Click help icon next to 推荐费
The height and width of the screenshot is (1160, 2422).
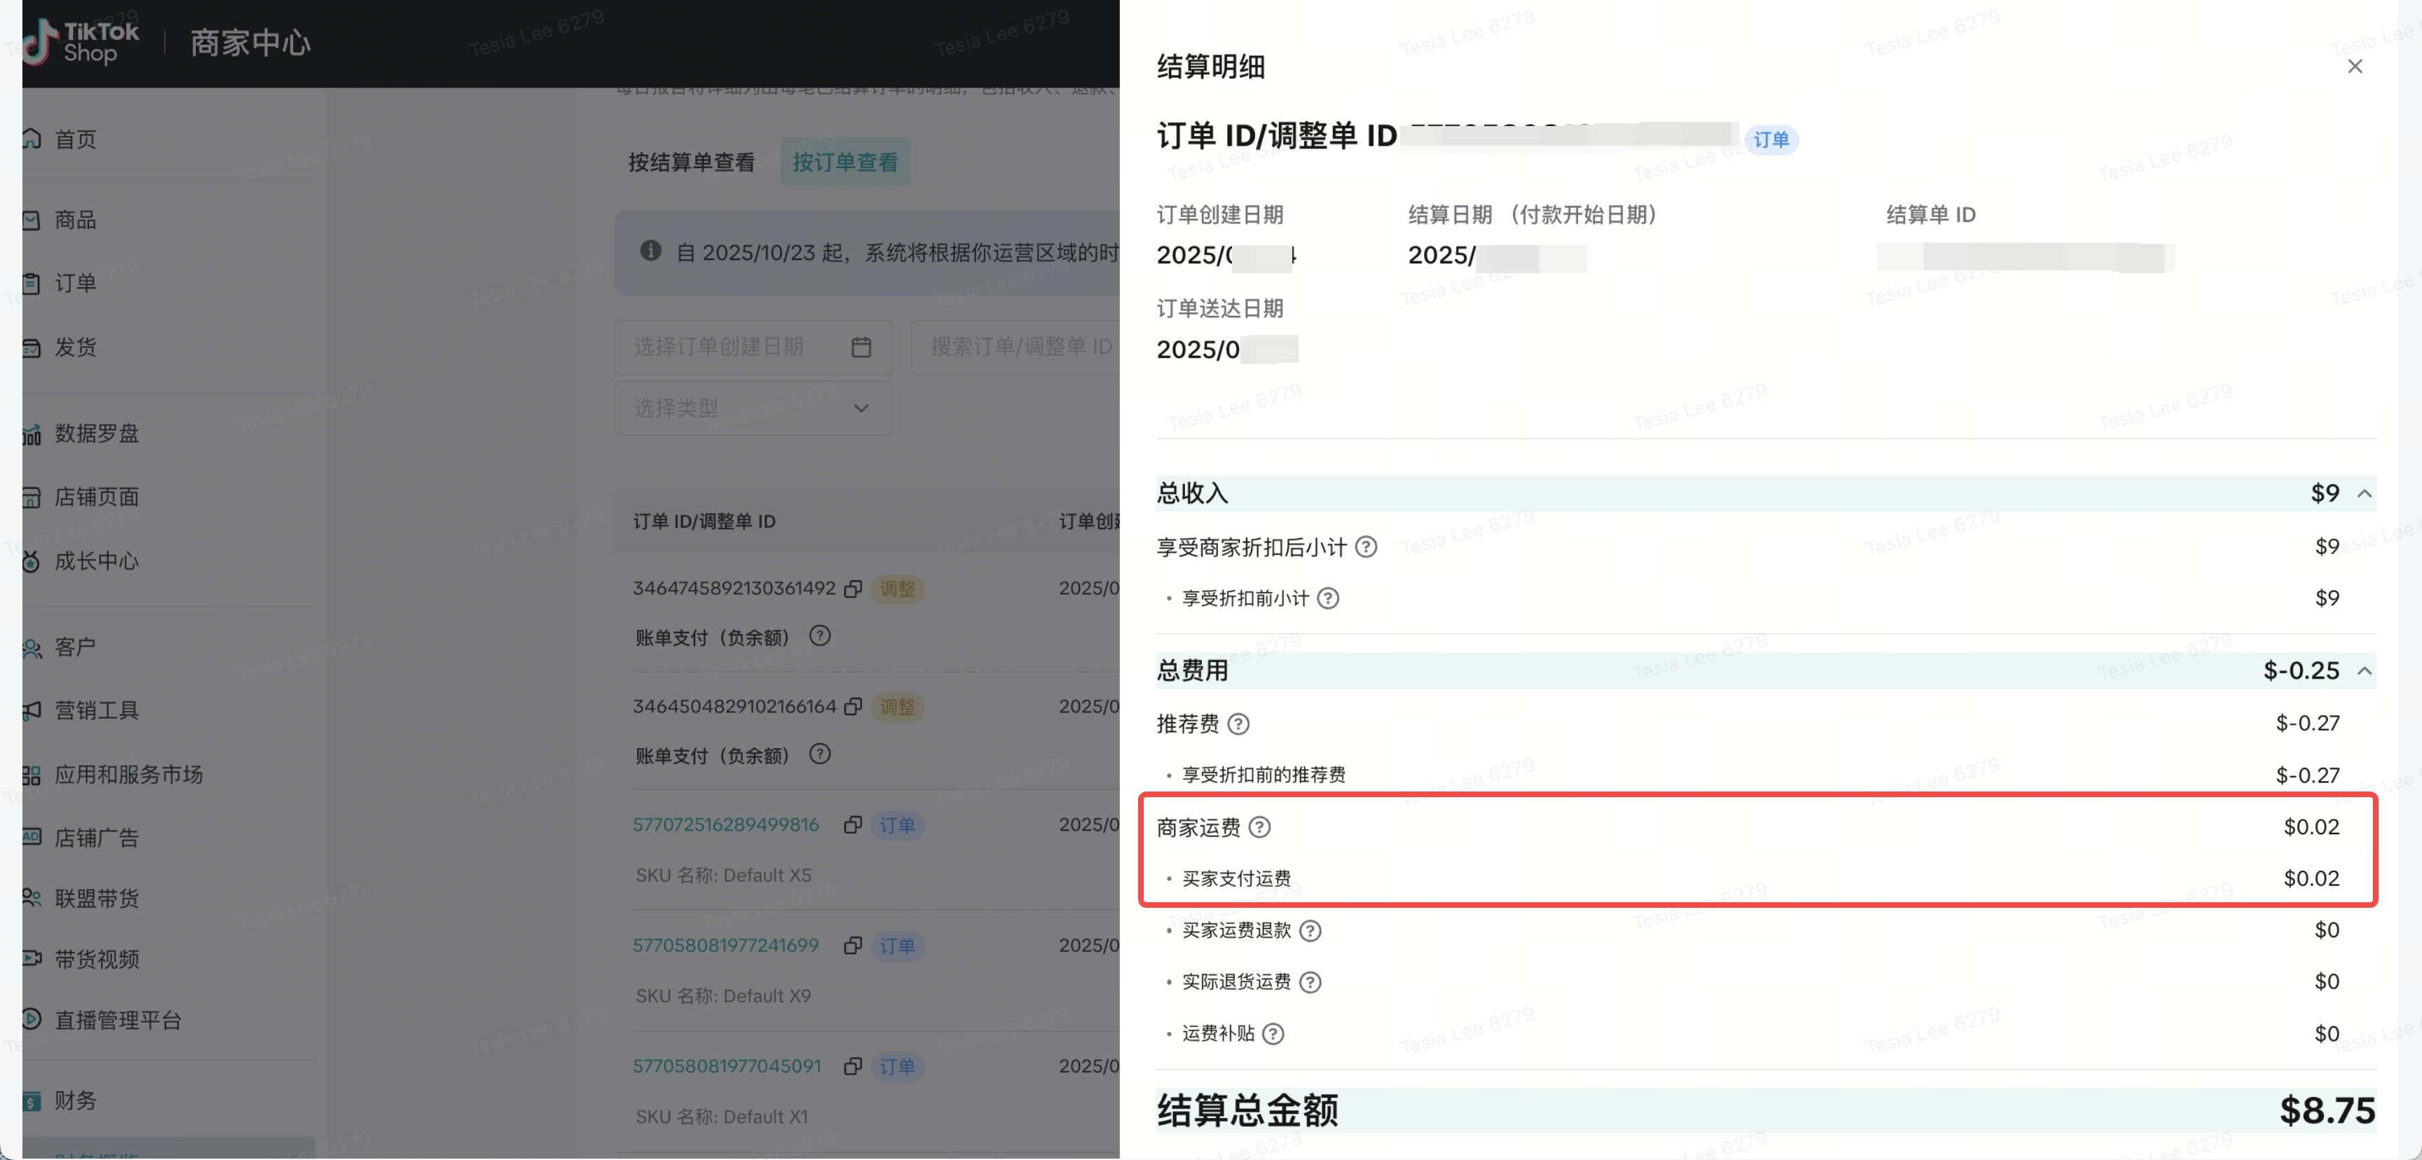(1238, 724)
